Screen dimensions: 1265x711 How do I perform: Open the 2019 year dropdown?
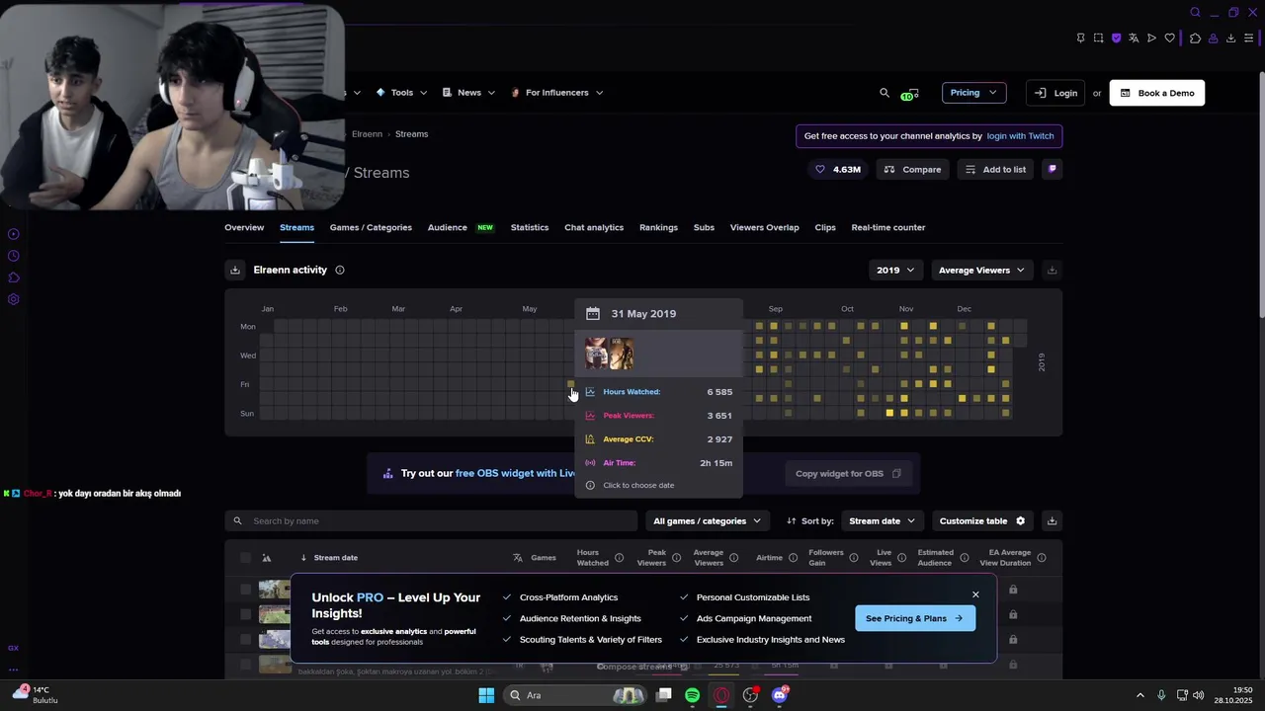tap(895, 270)
